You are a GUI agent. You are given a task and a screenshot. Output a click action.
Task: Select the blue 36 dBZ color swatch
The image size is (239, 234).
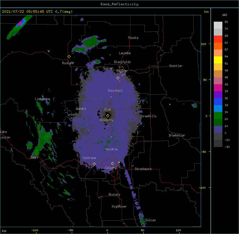tap(218, 101)
